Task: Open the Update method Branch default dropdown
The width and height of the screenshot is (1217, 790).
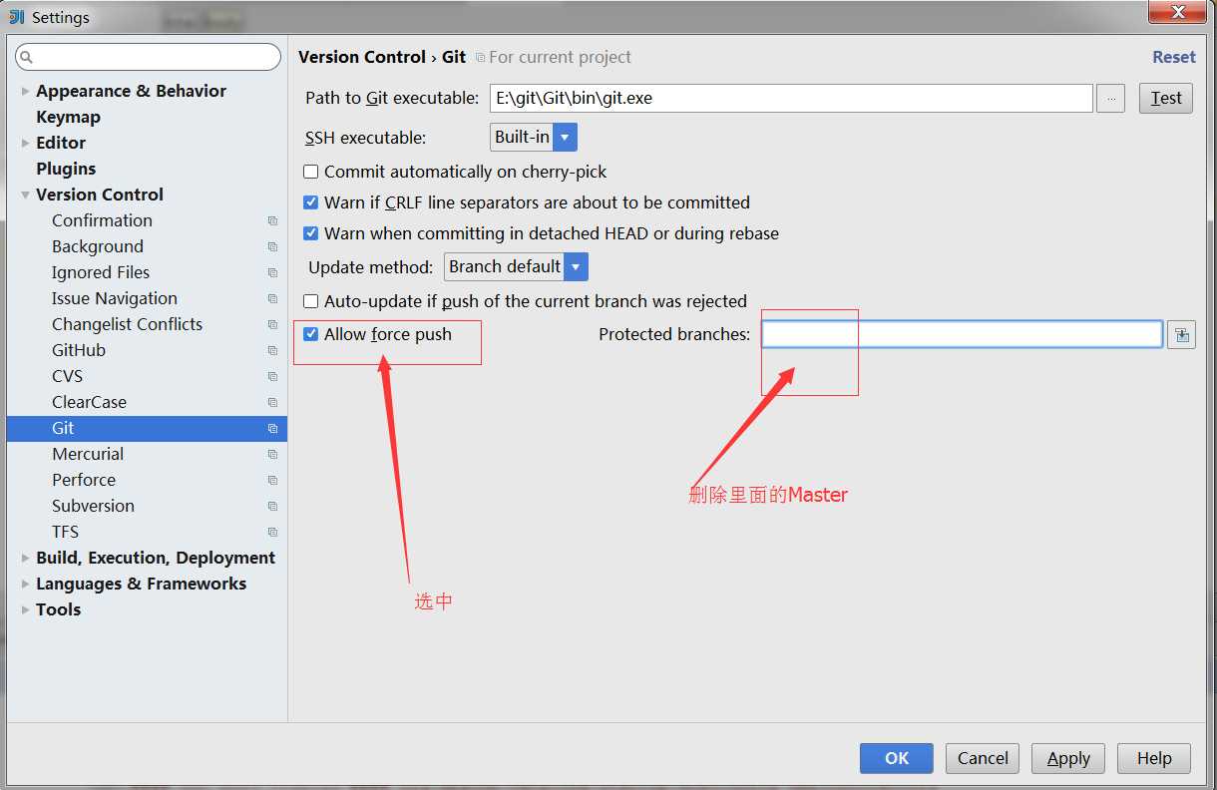Action: coord(516,266)
